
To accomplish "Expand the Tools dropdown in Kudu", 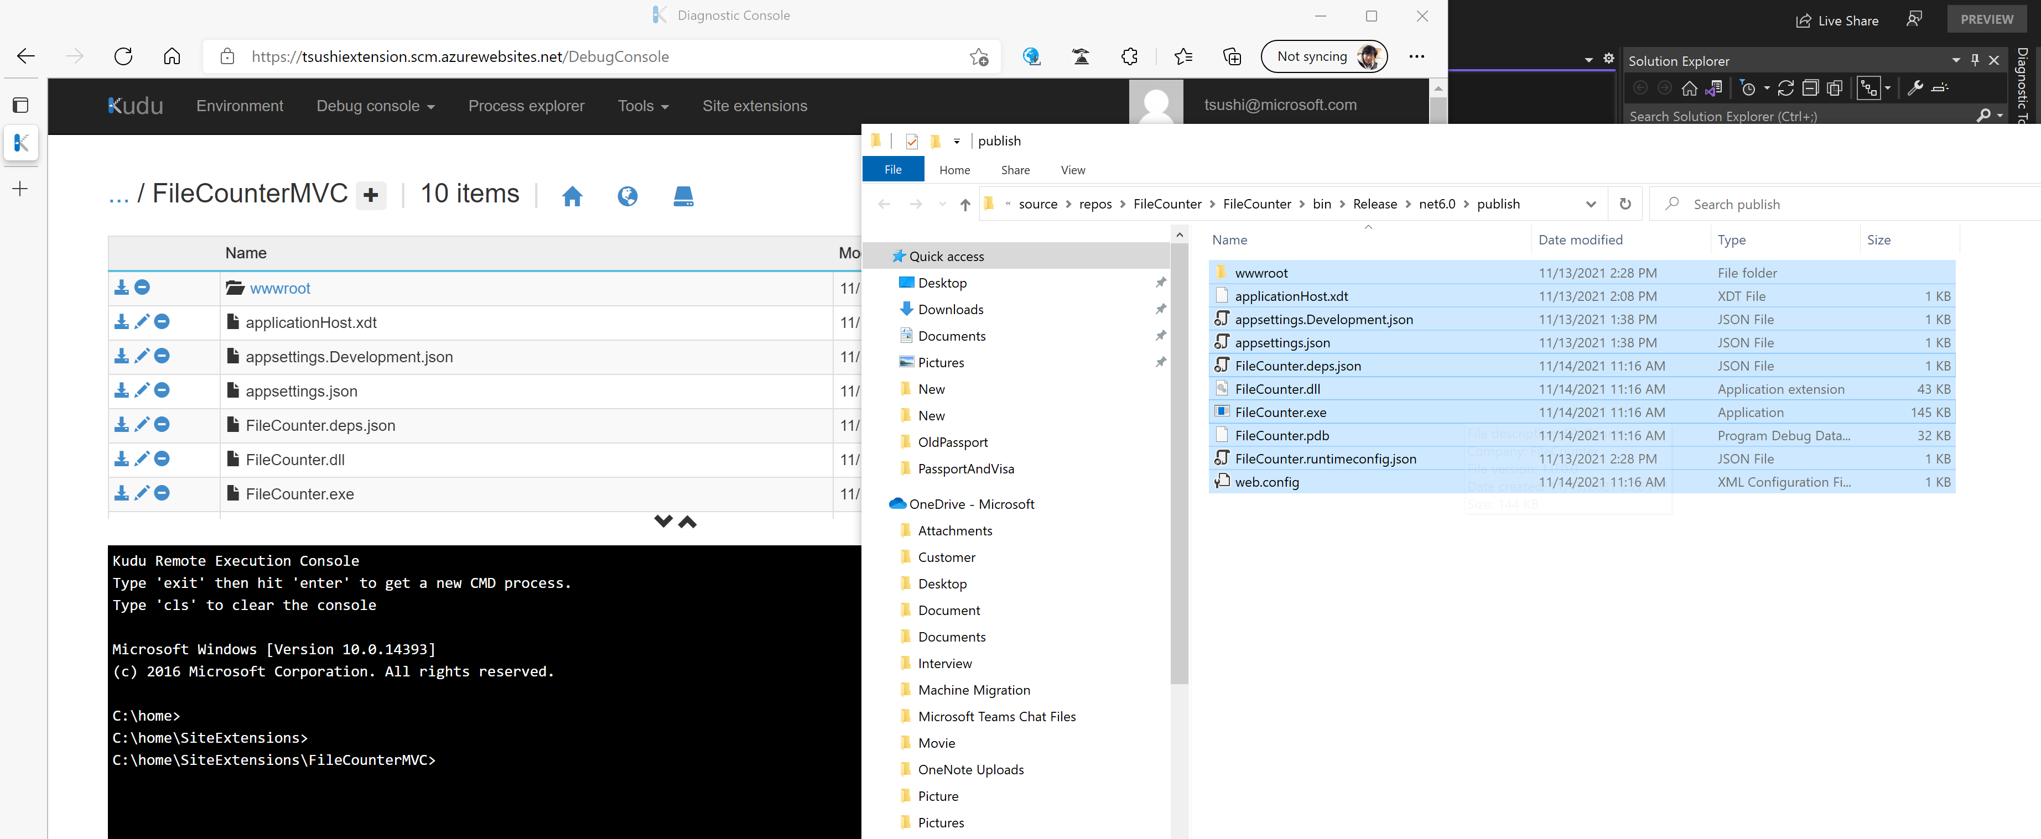I will click(642, 106).
